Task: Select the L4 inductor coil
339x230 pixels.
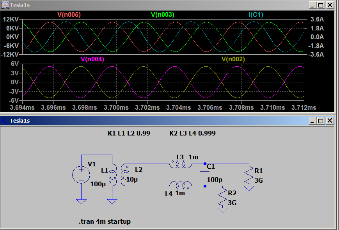Action: [180, 184]
